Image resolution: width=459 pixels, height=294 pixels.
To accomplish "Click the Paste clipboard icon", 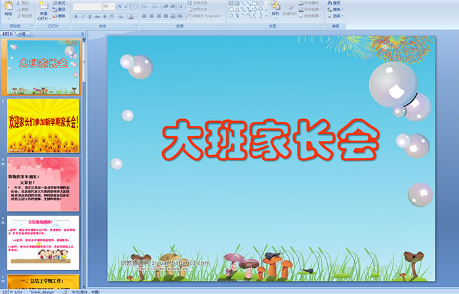I will [x=9, y=6].
